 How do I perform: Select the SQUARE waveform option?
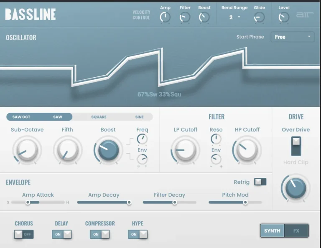[x=99, y=117]
